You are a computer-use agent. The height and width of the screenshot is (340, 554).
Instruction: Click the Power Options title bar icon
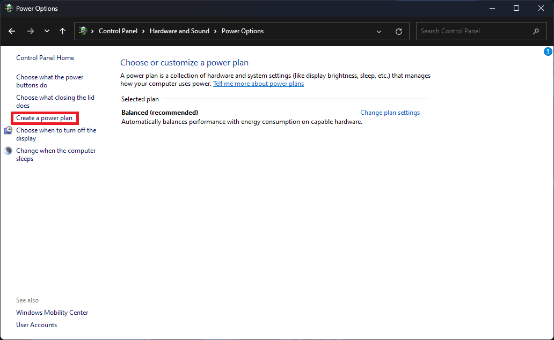coord(9,9)
